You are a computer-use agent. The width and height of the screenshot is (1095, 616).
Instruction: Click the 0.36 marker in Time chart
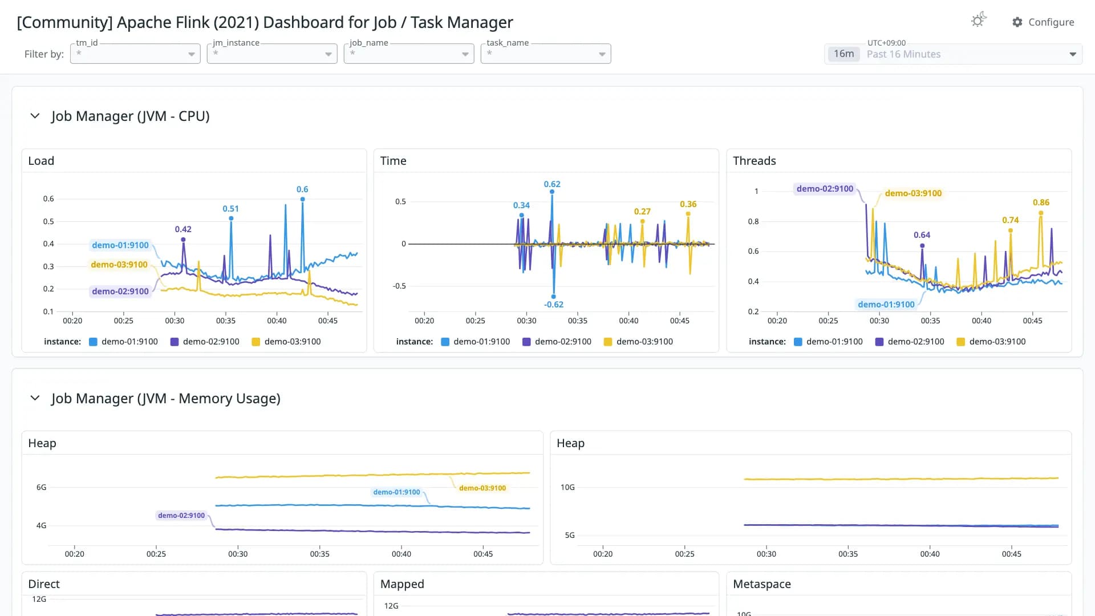(688, 214)
